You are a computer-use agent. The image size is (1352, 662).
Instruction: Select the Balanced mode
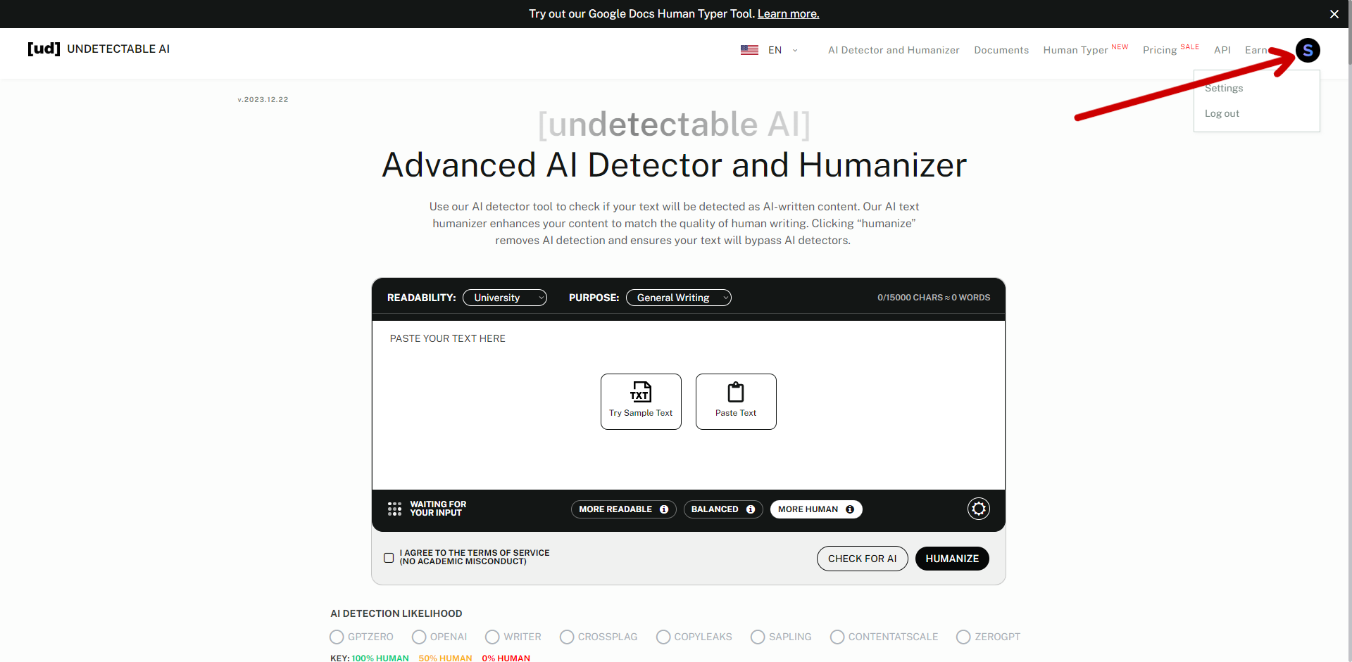[723, 509]
